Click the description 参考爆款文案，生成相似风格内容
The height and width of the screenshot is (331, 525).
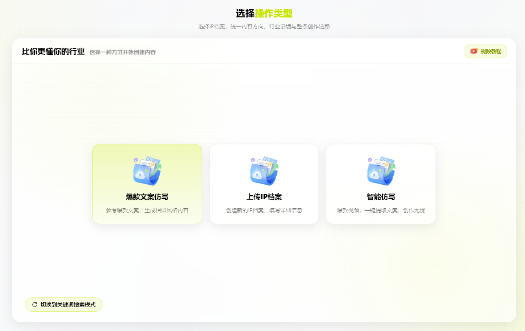pyautogui.click(x=147, y=210)
